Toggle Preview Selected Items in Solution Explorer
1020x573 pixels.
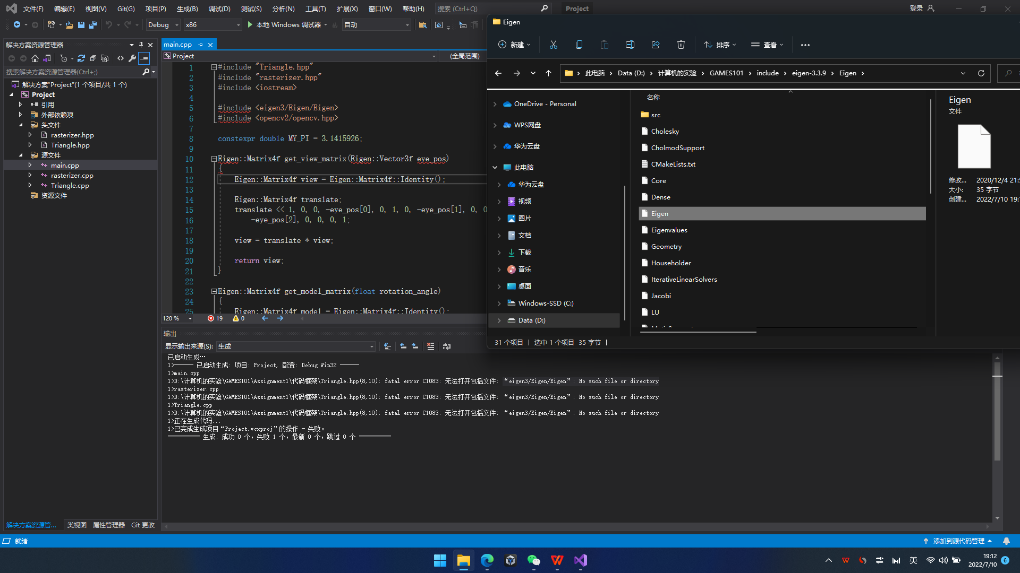(x=144, y=58)
